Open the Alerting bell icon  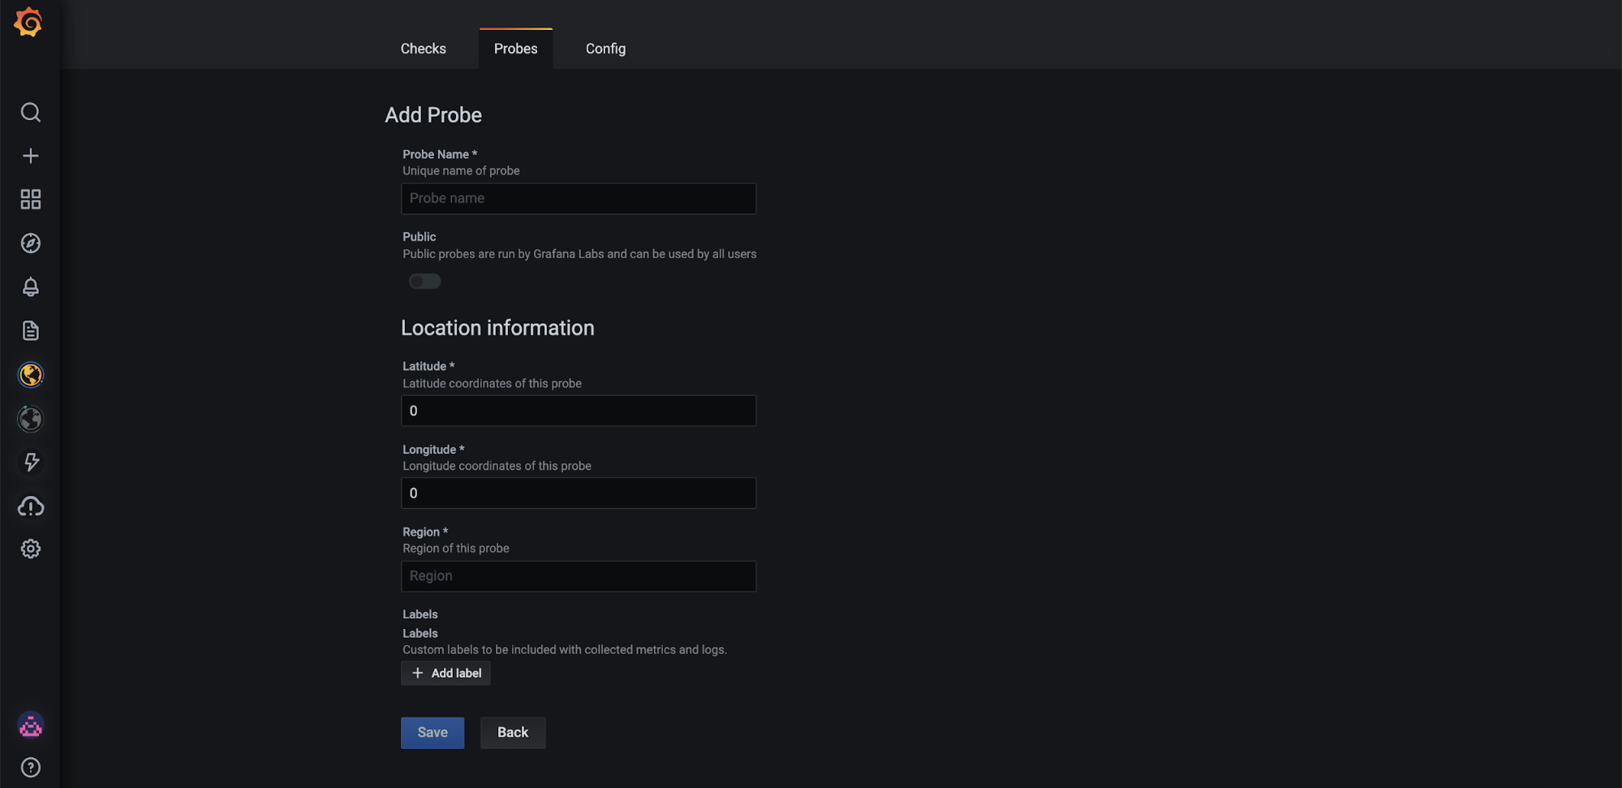point(31,287)
